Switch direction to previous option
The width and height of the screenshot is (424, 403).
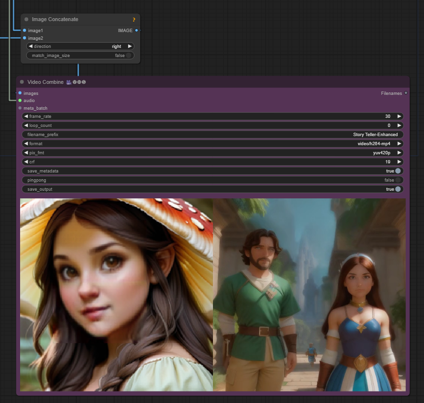point(30,46)
